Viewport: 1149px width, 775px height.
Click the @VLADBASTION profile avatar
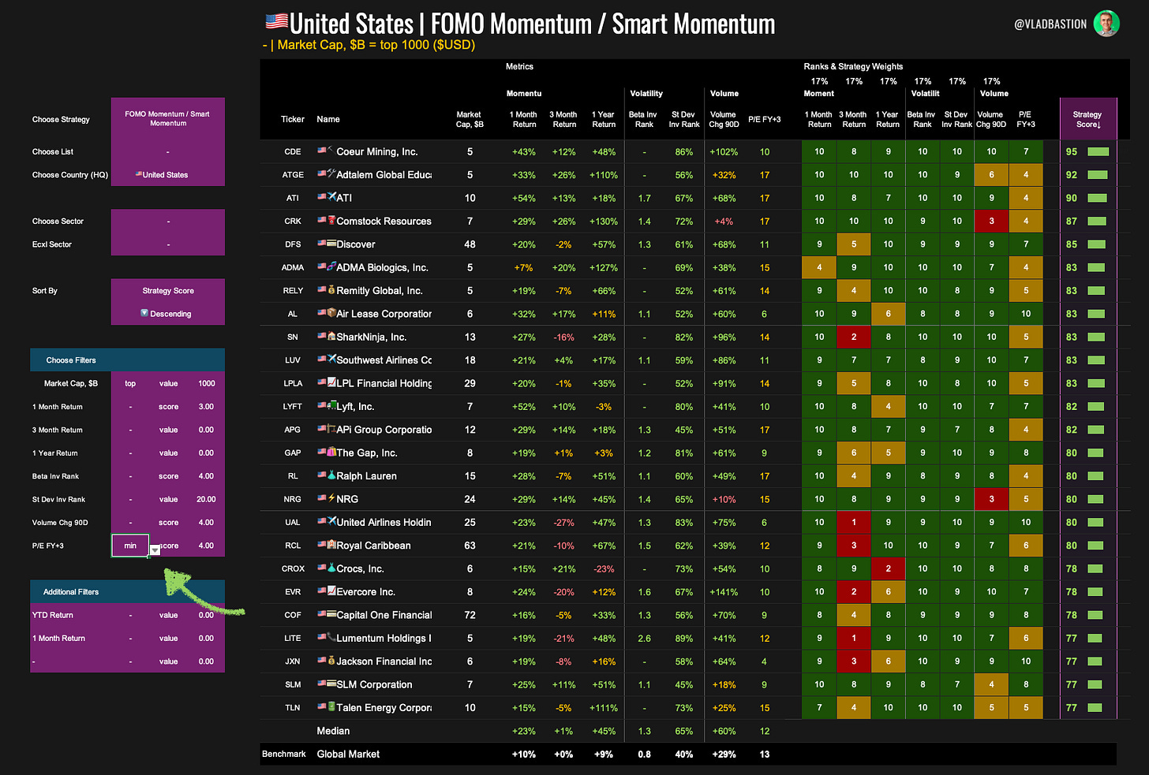pyautogui.click(x=1106, y=24)
